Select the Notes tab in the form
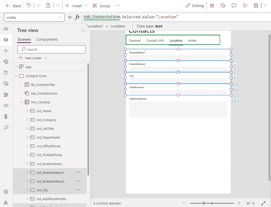 192,40
